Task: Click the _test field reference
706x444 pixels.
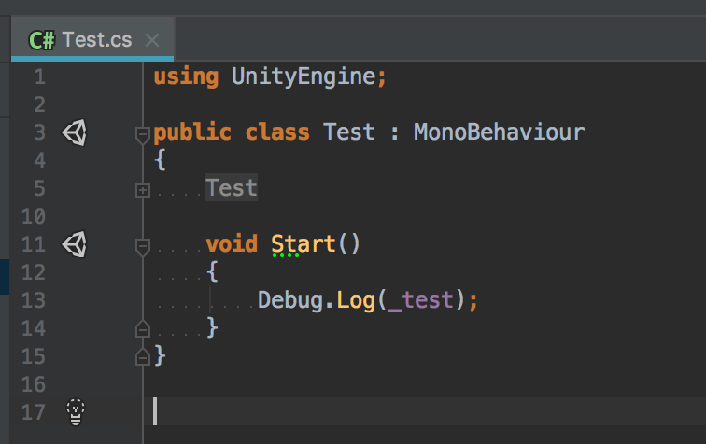Action: 420,300
